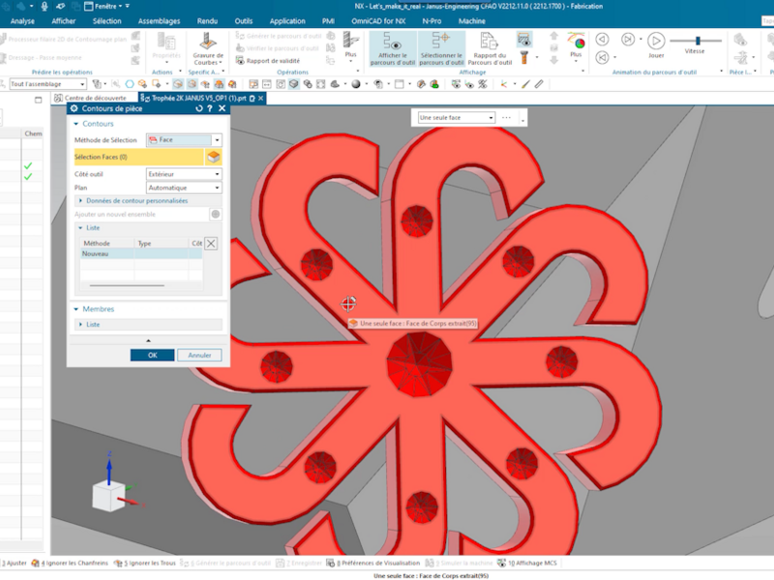The width and height of the screenshot is (774, 580).
Task: Open Méthode de Sélection Face dropdown
Action: (184, 140)
